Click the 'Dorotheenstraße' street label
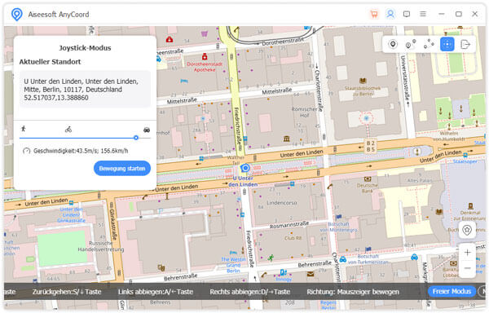This screenshot has height=313, width=489. (x=283, y=42)
